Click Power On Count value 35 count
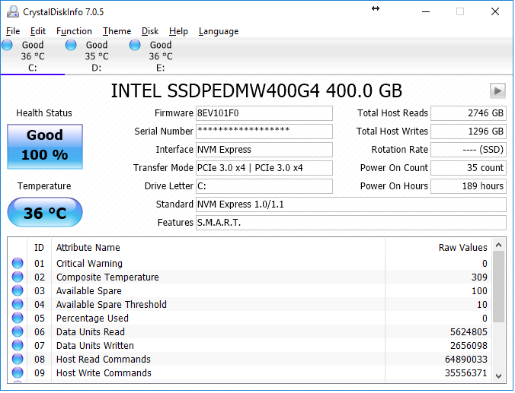 [x=469, y=168]
